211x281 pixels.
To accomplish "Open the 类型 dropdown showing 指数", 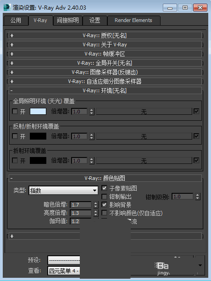I will click(63, 191).
